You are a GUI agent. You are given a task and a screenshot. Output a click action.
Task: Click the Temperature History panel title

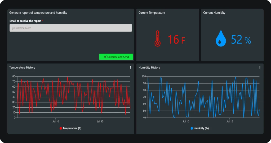point(22,68)
